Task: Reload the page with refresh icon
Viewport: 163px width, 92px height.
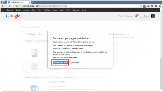Action: (10, 6)
